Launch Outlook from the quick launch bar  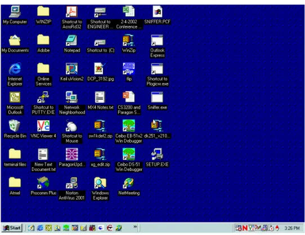48,228
